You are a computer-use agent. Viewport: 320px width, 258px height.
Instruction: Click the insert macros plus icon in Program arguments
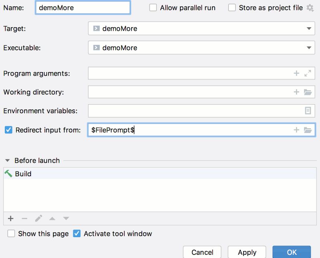(296, 73)
